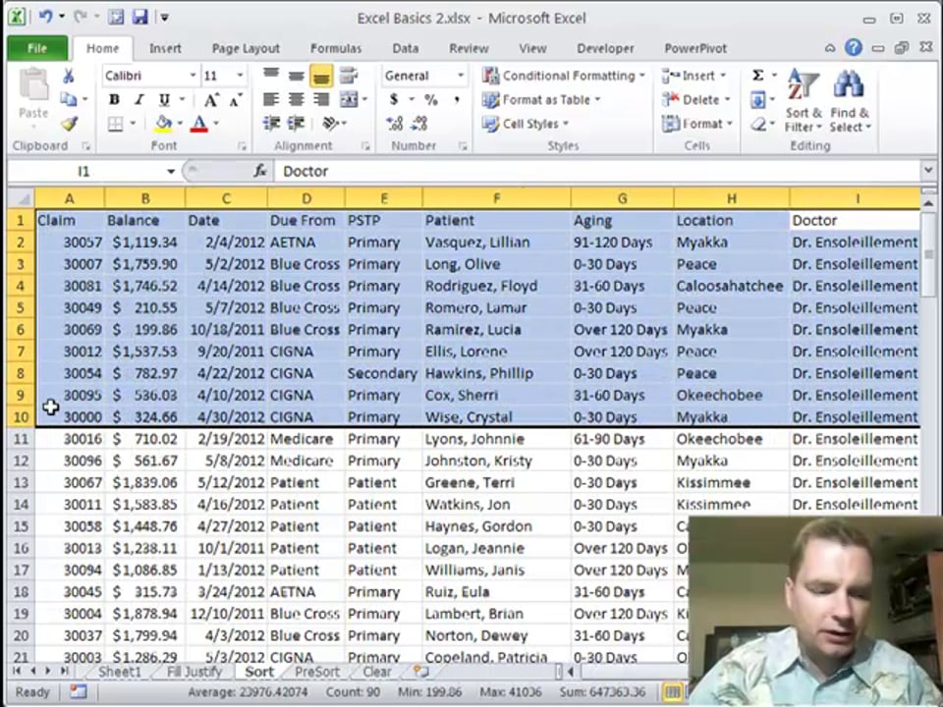Click Delete cells button
The image size is (943, 707).
coord(695,100)
